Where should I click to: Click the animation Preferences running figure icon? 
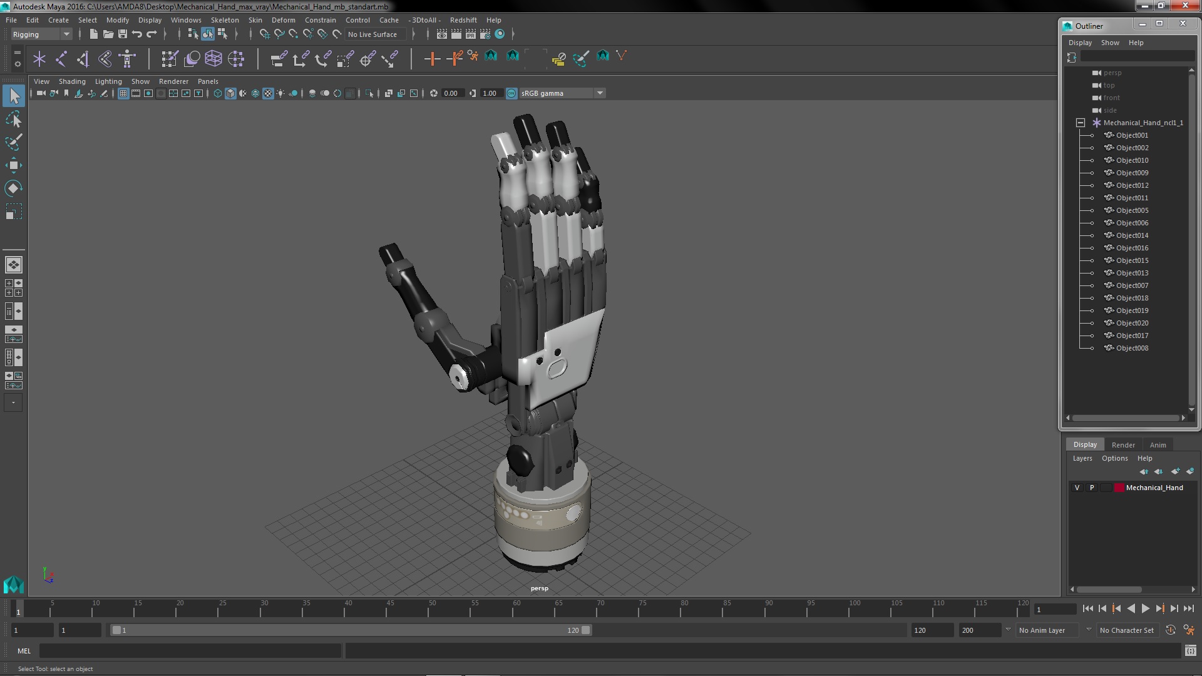click(1189, 630)
